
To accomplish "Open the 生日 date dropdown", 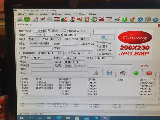I will coord(74,62).
